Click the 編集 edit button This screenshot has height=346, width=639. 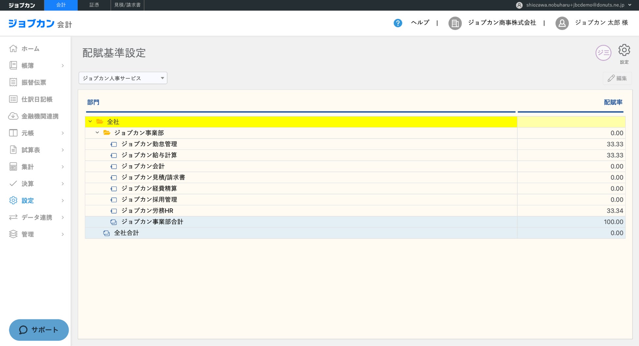pyautogui.click(x=617, y=78)
